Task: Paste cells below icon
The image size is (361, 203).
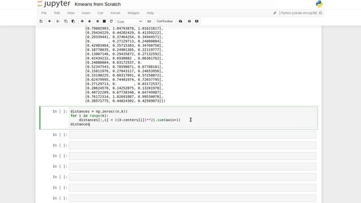Action: point(73,21)
